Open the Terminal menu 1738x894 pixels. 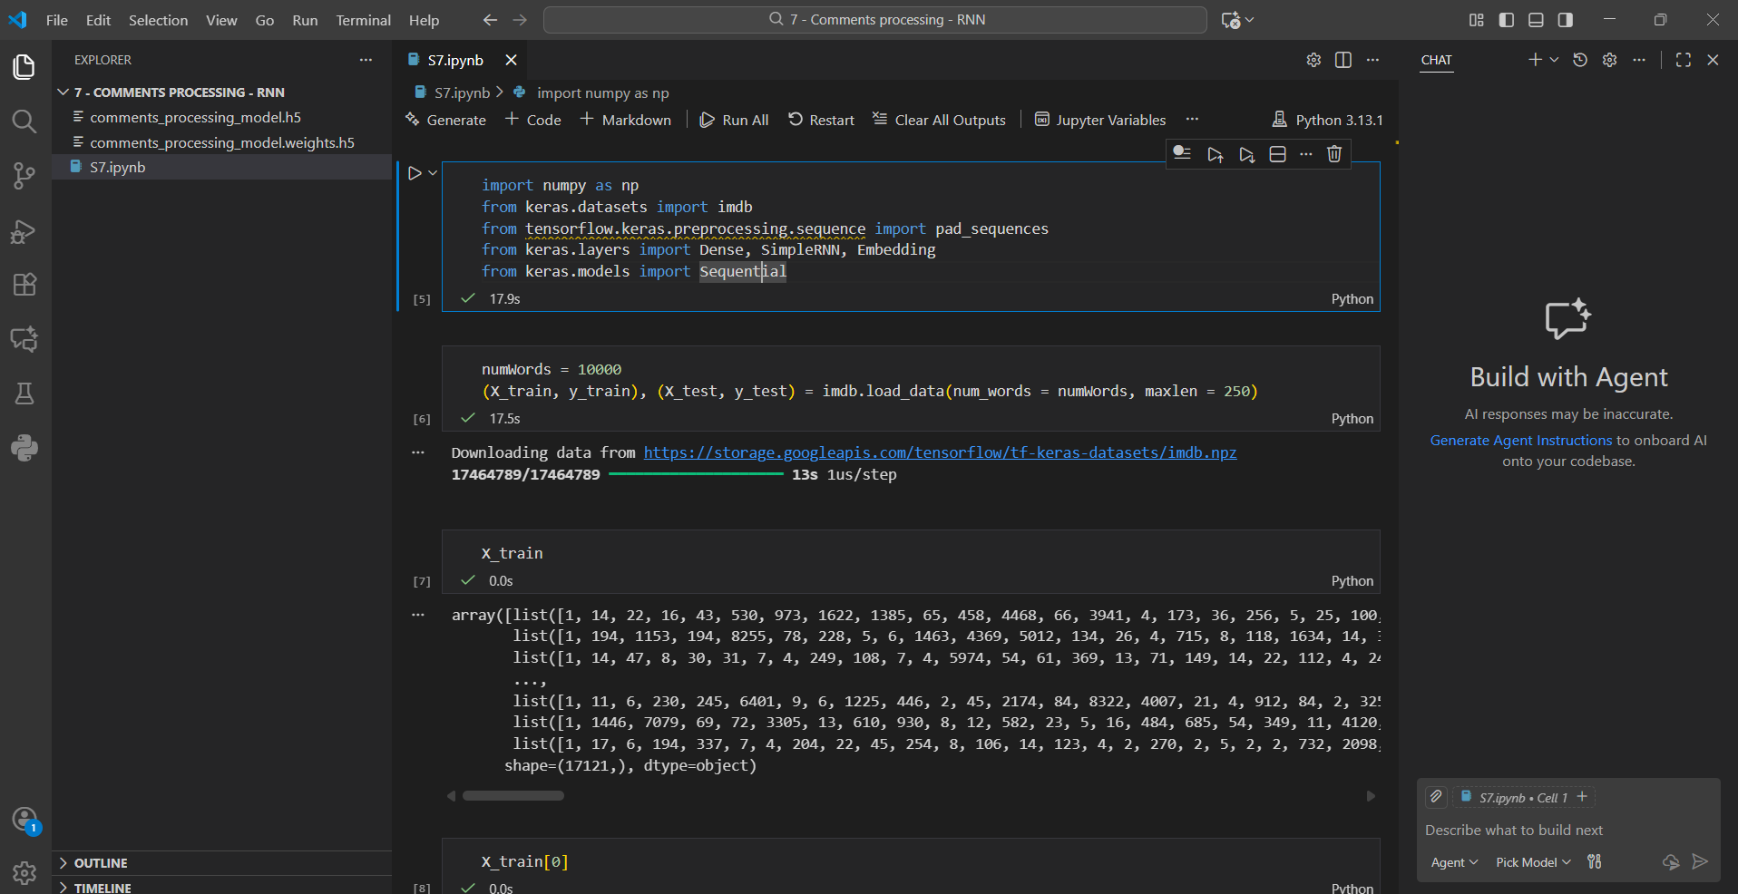tap(363, 20)
